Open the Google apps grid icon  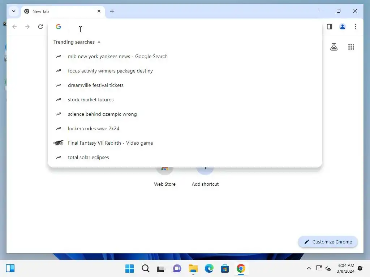point(351,47)
